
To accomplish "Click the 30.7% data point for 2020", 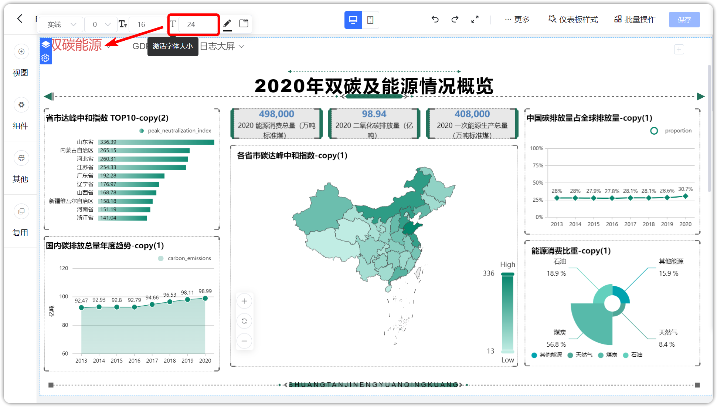I will coord(686,196).
